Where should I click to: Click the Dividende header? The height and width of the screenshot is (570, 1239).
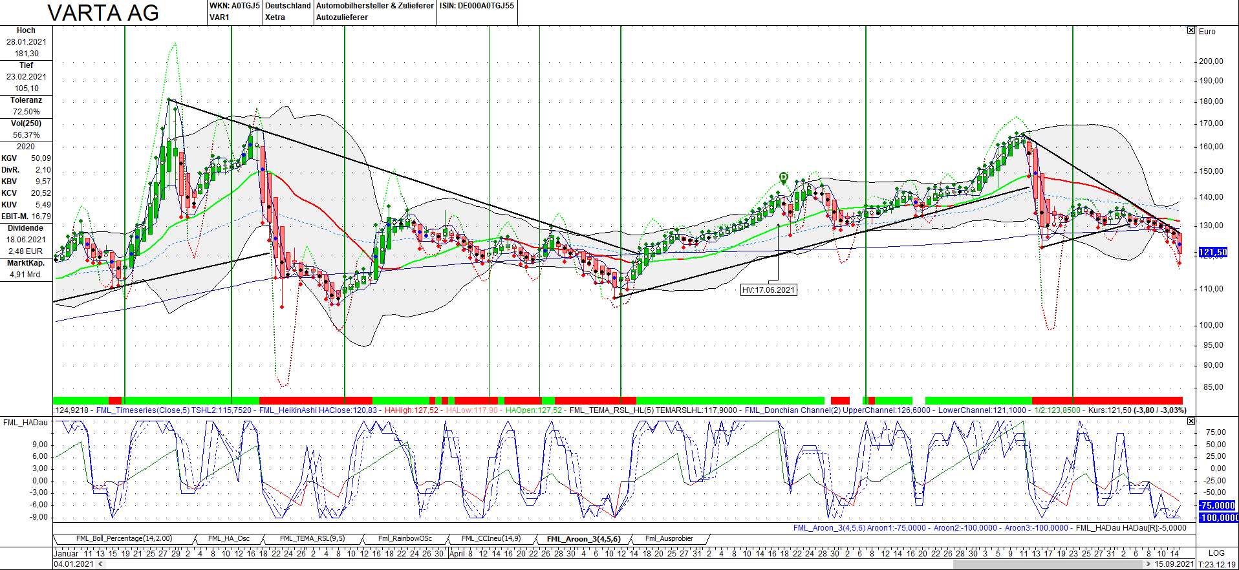(x=26, y=228)
